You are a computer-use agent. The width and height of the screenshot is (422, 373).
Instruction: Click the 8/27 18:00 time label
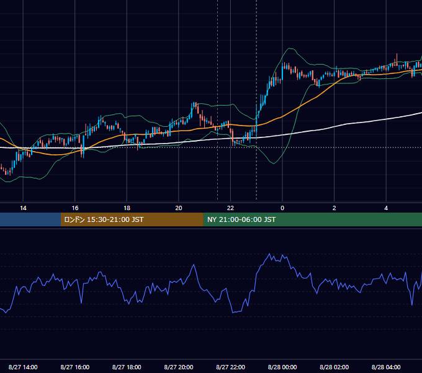[127, 367]
